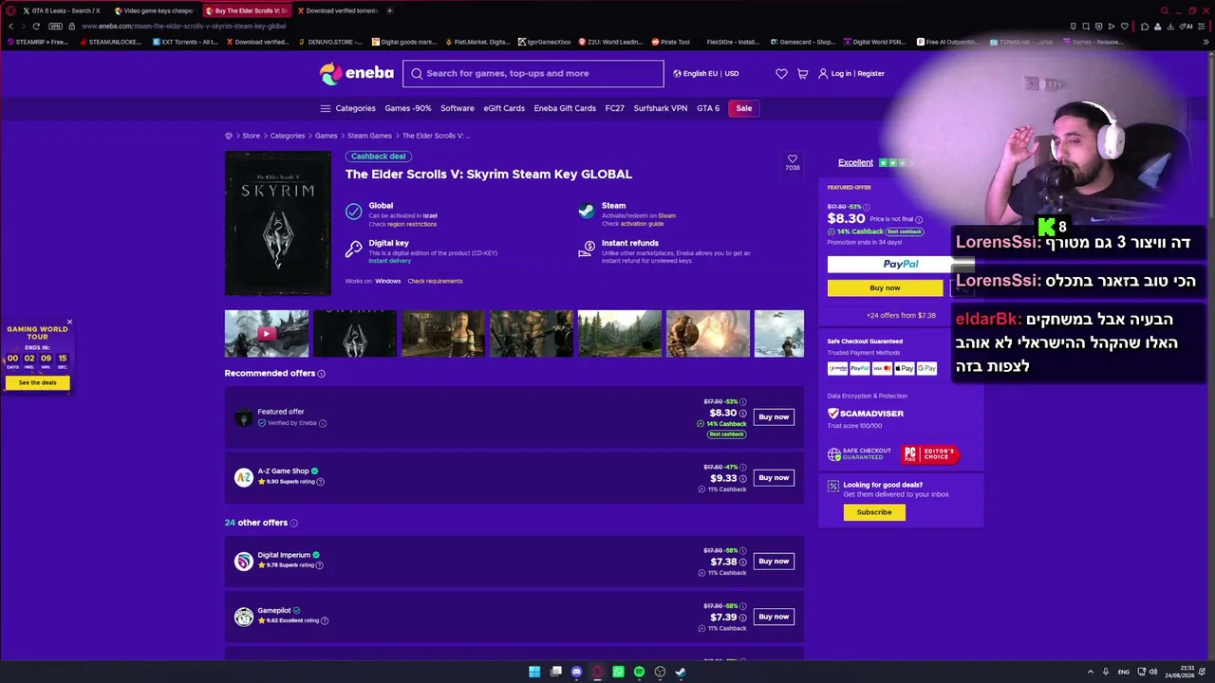
Task: Focus the search for games field
Action: (533, 73)
